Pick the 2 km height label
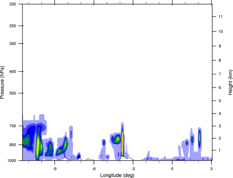233x178 pixels. [x=220, y=138]
